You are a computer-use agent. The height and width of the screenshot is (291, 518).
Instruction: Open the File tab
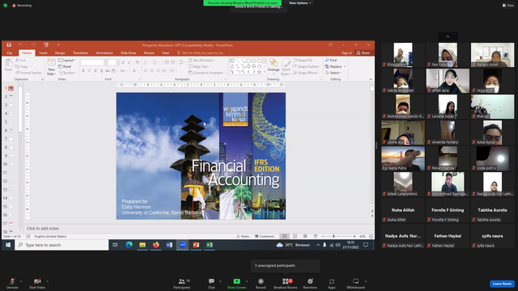(10, 53)
